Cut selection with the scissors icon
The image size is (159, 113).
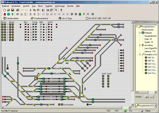(x=30, y=10)
